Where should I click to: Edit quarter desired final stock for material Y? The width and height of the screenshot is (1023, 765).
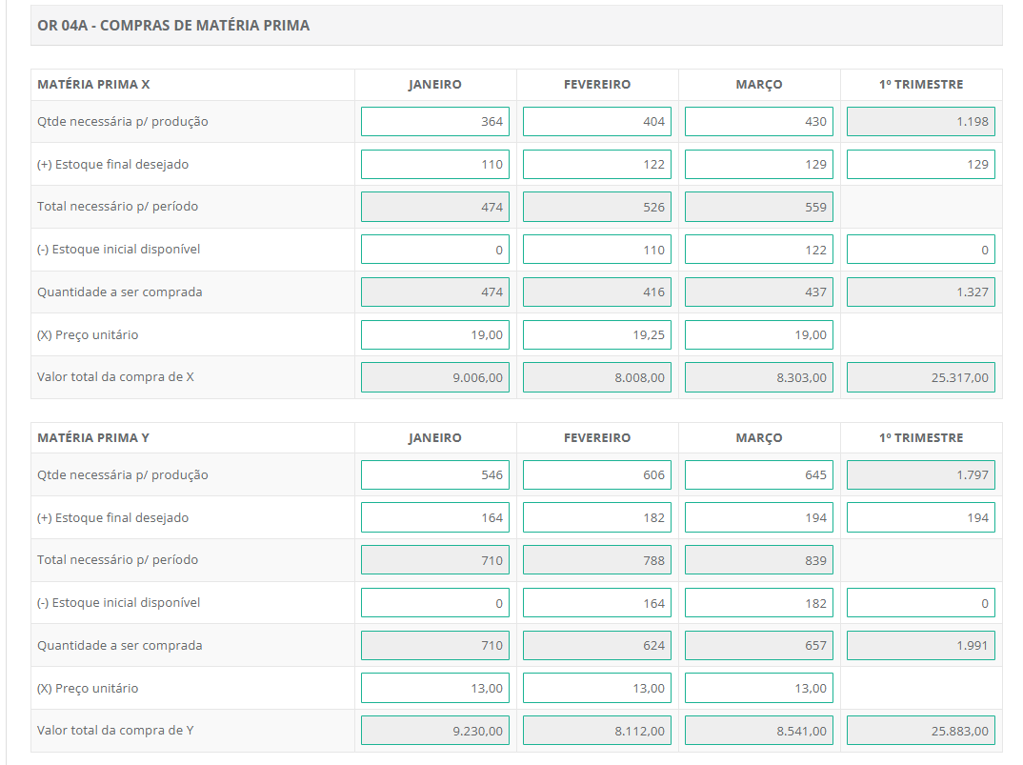920,518
